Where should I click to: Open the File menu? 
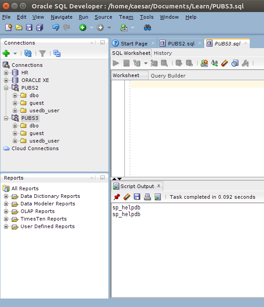[6, 17]
